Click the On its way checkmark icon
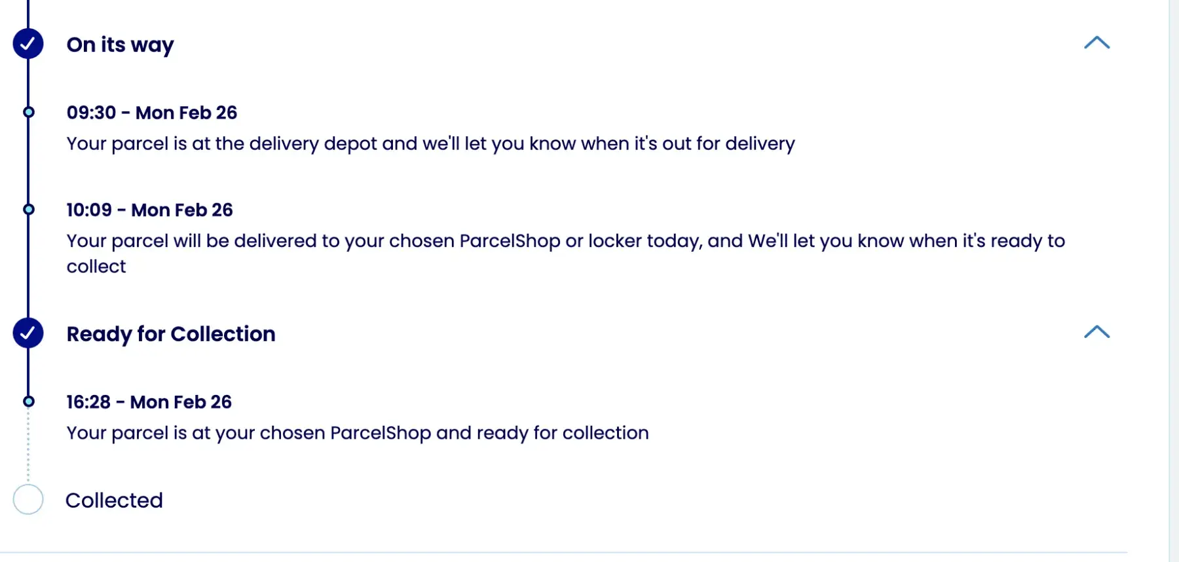 click(x=28, y=44)
